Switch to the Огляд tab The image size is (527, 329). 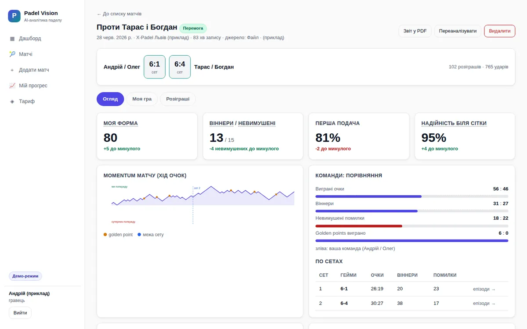click(110, 99)
